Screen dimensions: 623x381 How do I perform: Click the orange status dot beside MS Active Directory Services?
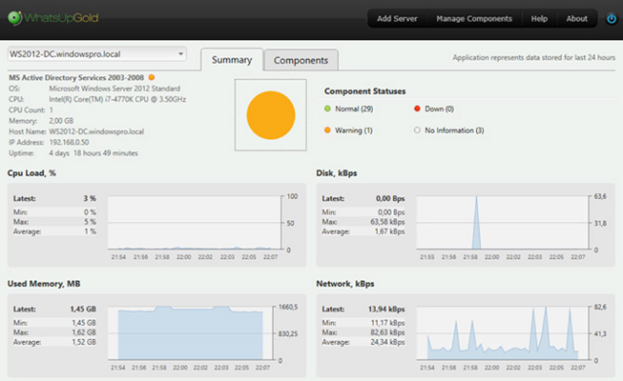coord(152,77)
